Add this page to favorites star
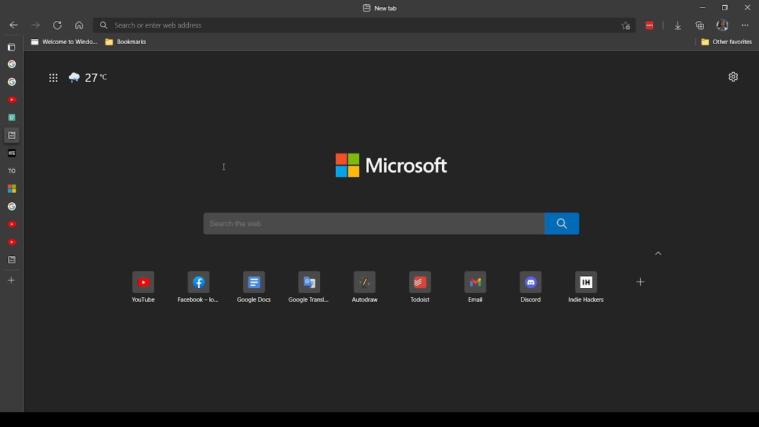The image size is (759, 427). 626,26
